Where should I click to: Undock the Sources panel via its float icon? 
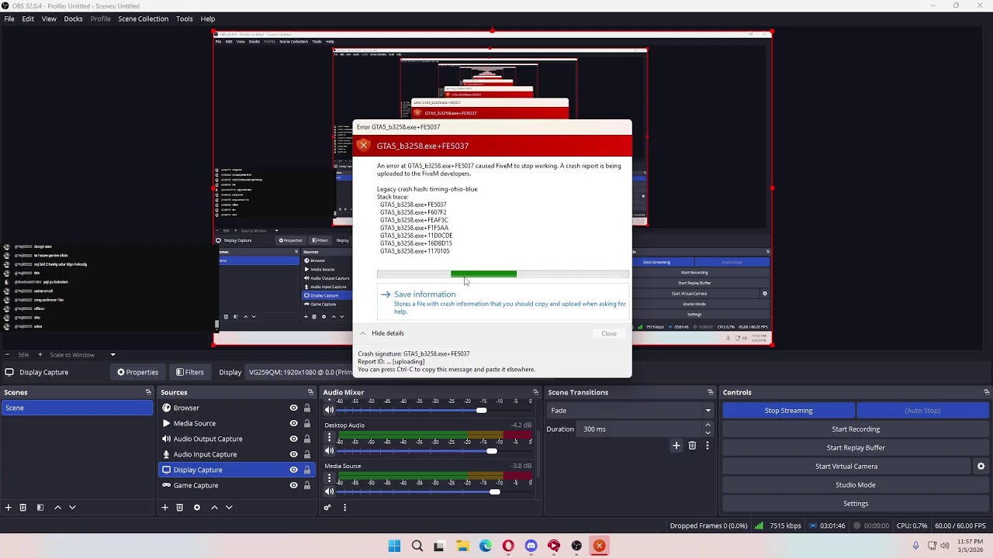pyautogui.click(x=310, y=392)
